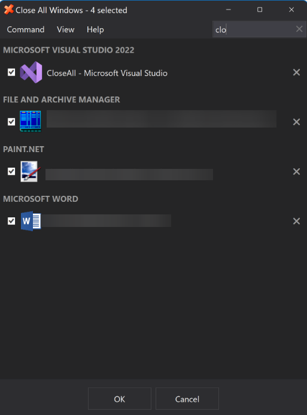Remove the CloseAll Visual Studio row with X
The image size is (307, 415).
(x=296, y=72)
